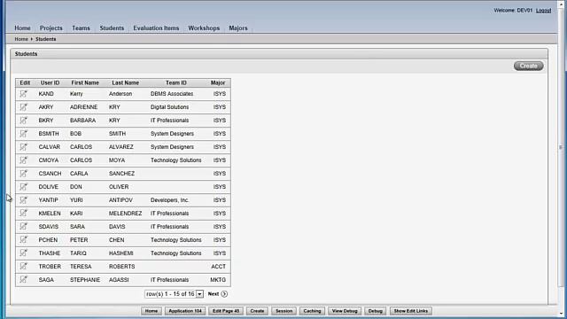Go to the Home tab
The width and height of the screenshot is (567, 319).
click(22, 27)
